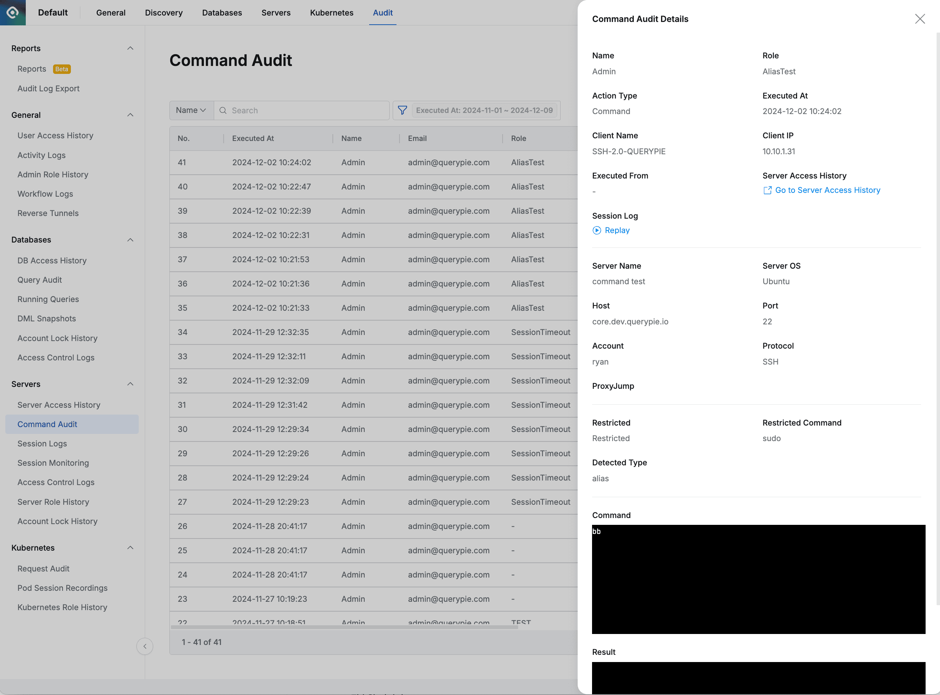Click the circular back arrow near pagination
Screen dimensions: 940x695
[145, 646]
